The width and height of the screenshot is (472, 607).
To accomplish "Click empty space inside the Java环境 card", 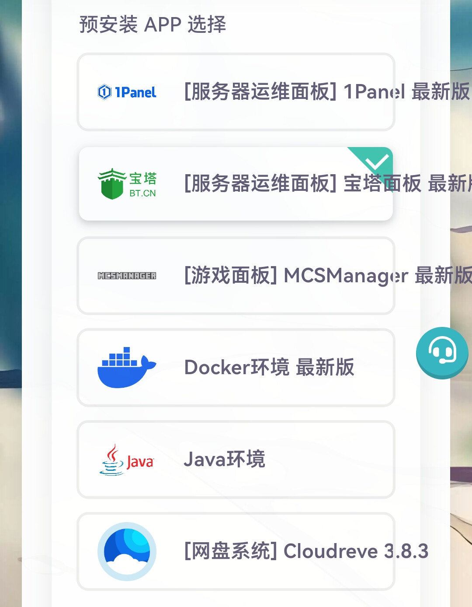I will pos(332,460).
